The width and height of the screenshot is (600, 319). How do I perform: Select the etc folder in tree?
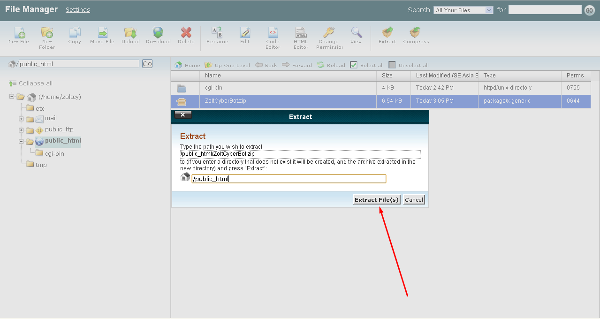pyautogui.click(x=40, y=108)
